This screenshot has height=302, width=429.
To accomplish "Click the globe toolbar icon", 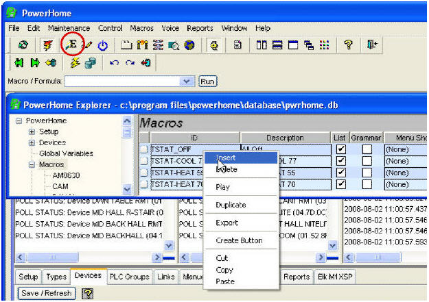I will click(x=189, y=45).
